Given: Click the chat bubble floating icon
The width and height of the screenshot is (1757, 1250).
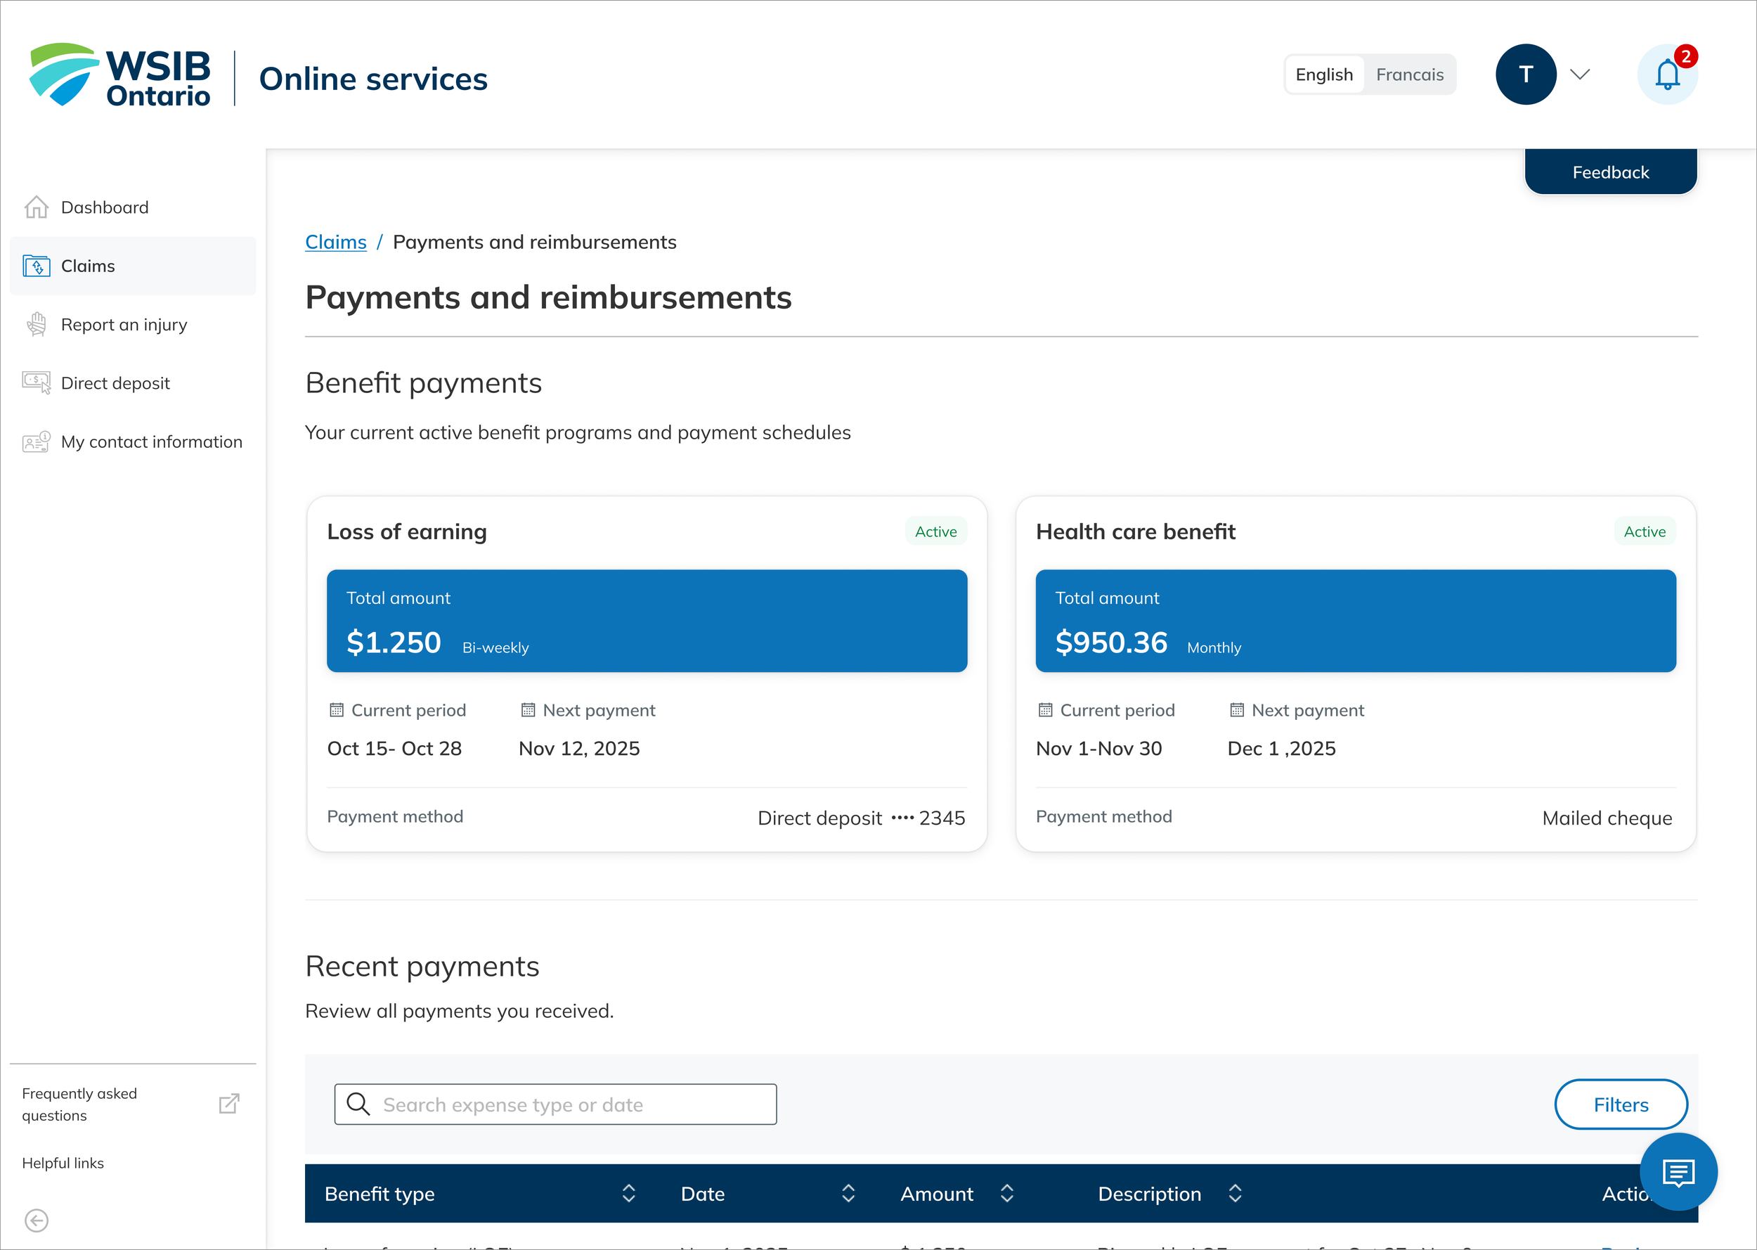Looking at the screenshot, I should tap(1678, 1172).
